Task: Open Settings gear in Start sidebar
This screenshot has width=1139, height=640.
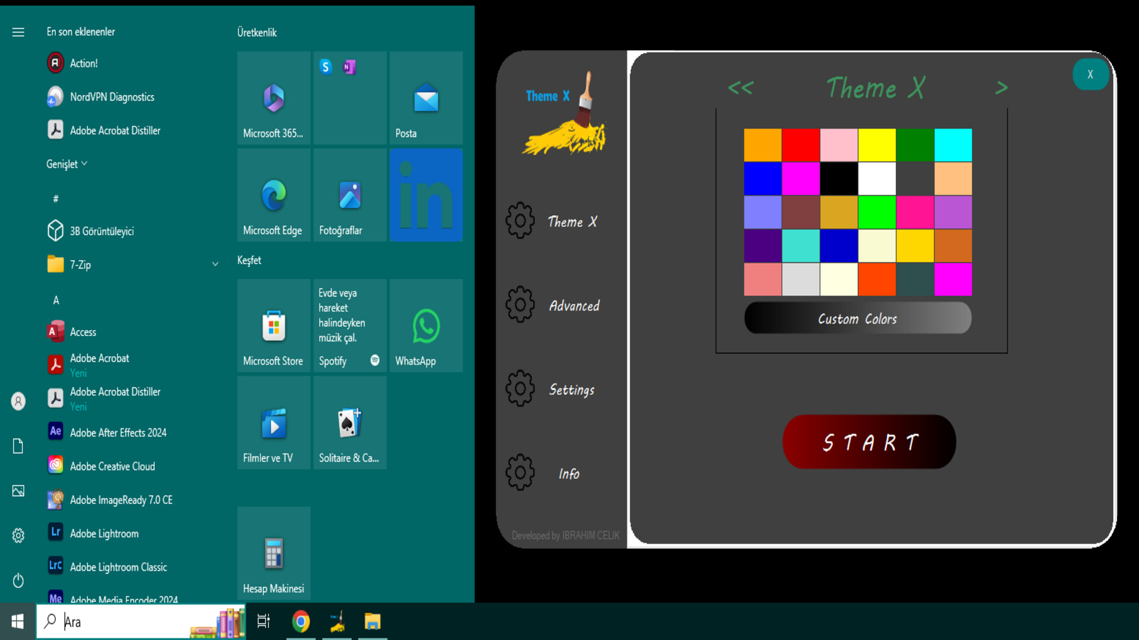Action: pyautogui.click(x=18, y=536)
